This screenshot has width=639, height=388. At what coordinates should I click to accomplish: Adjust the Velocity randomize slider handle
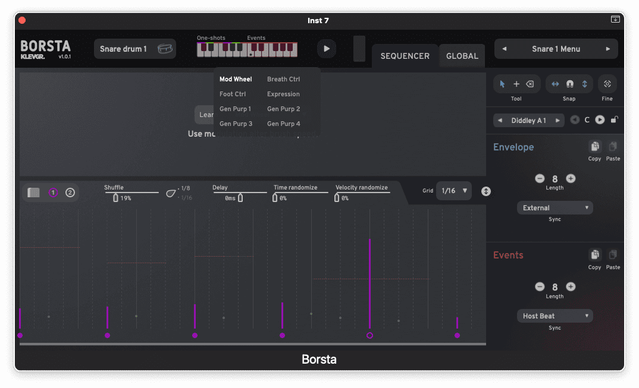point(337,198)
